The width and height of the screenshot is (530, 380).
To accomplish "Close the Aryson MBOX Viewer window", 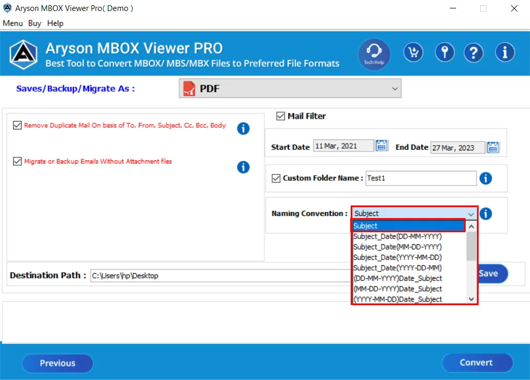I will pyautogui.click(x=514, y=8).
